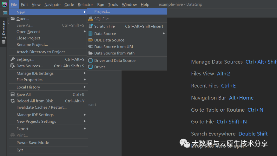Viewport: 277px width, 156px height.
Task: Click the Save All disk icon
Action: [13, 95]
